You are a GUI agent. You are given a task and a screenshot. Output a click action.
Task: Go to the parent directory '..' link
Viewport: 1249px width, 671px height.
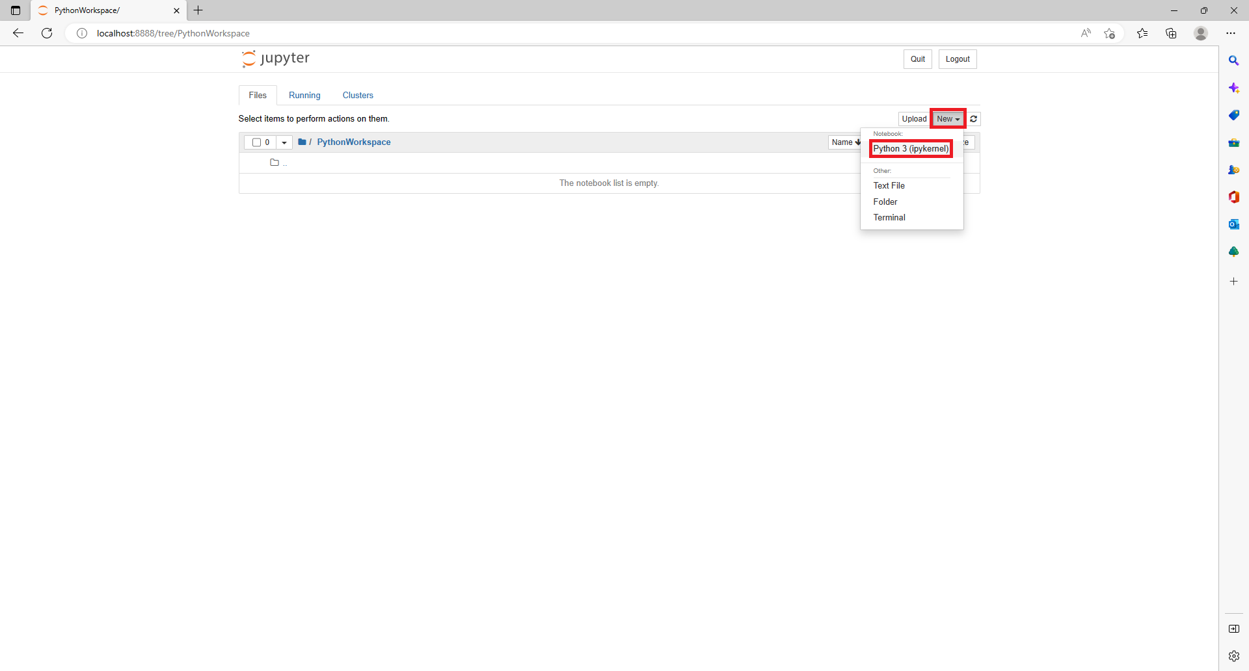[x=285, y=163]
